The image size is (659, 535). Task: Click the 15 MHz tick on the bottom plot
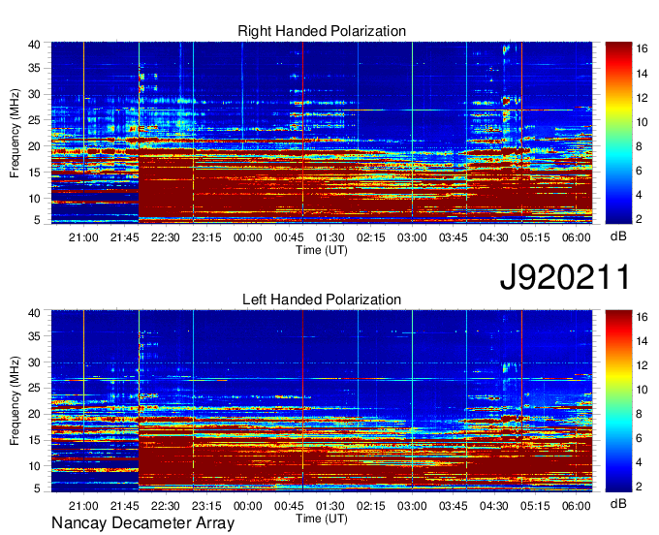(x=34, y=440)
